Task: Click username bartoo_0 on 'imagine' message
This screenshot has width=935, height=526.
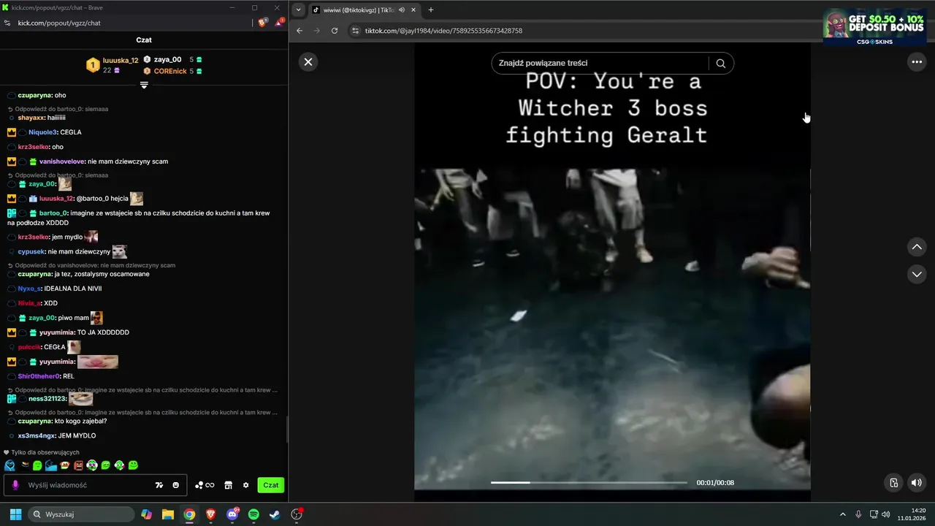Action: tap(53, 213)
